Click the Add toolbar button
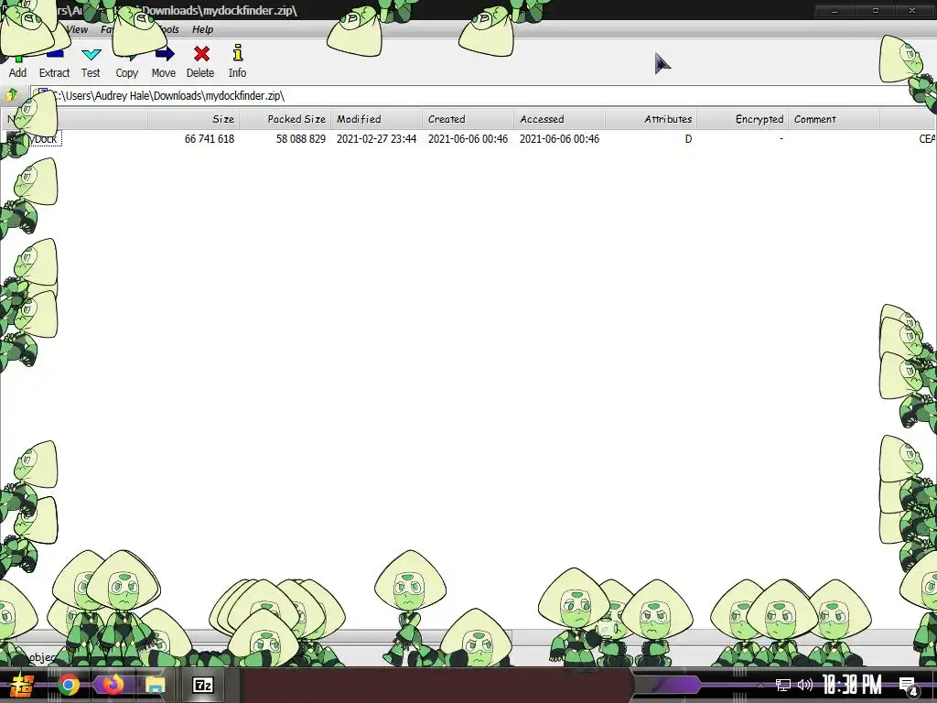Viewport: 937px width, 703px height. click(17, 61)
